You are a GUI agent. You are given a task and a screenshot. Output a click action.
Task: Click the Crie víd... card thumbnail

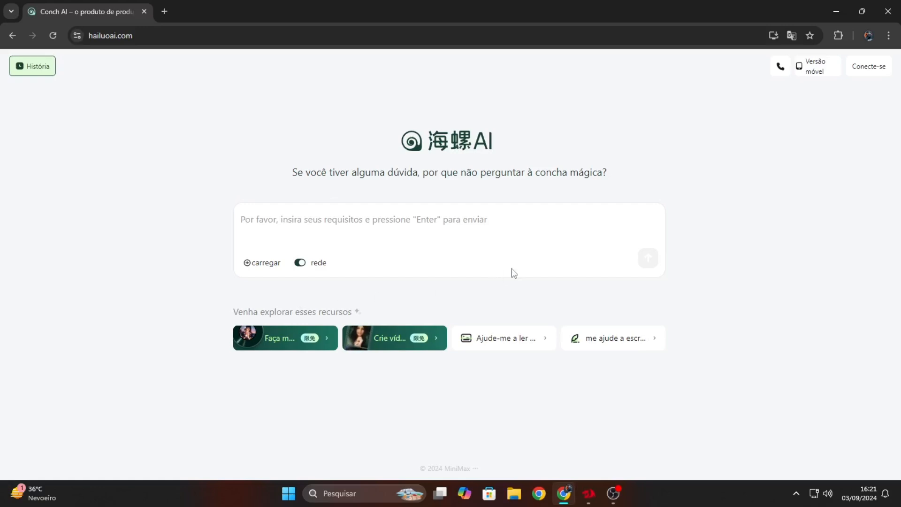point(358,338)
